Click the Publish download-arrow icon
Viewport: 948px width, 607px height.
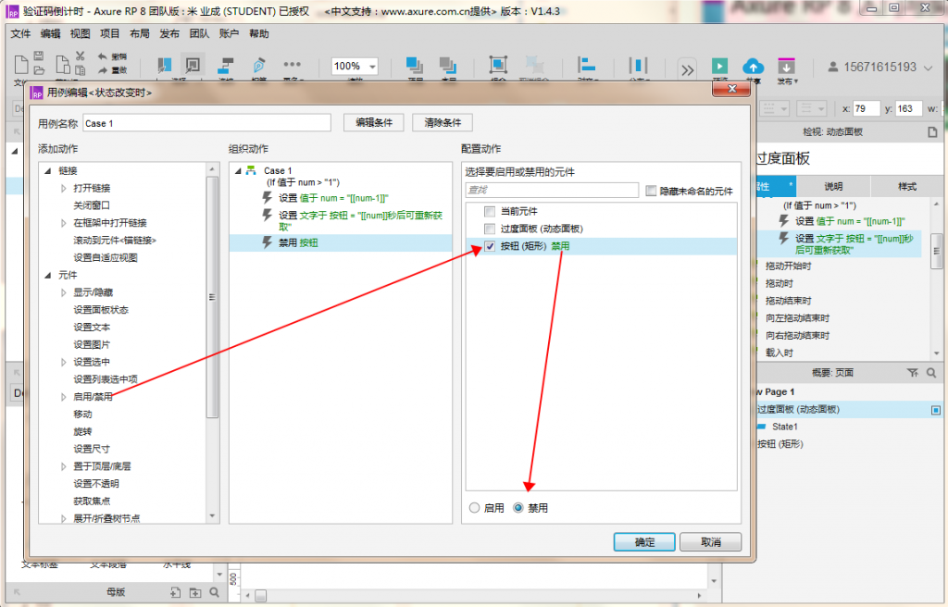click(x=786, y=66)
